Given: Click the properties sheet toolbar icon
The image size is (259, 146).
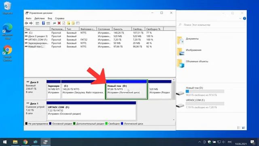Looking at the screenshot, I should pyautogui.click(x=64, y=23).
